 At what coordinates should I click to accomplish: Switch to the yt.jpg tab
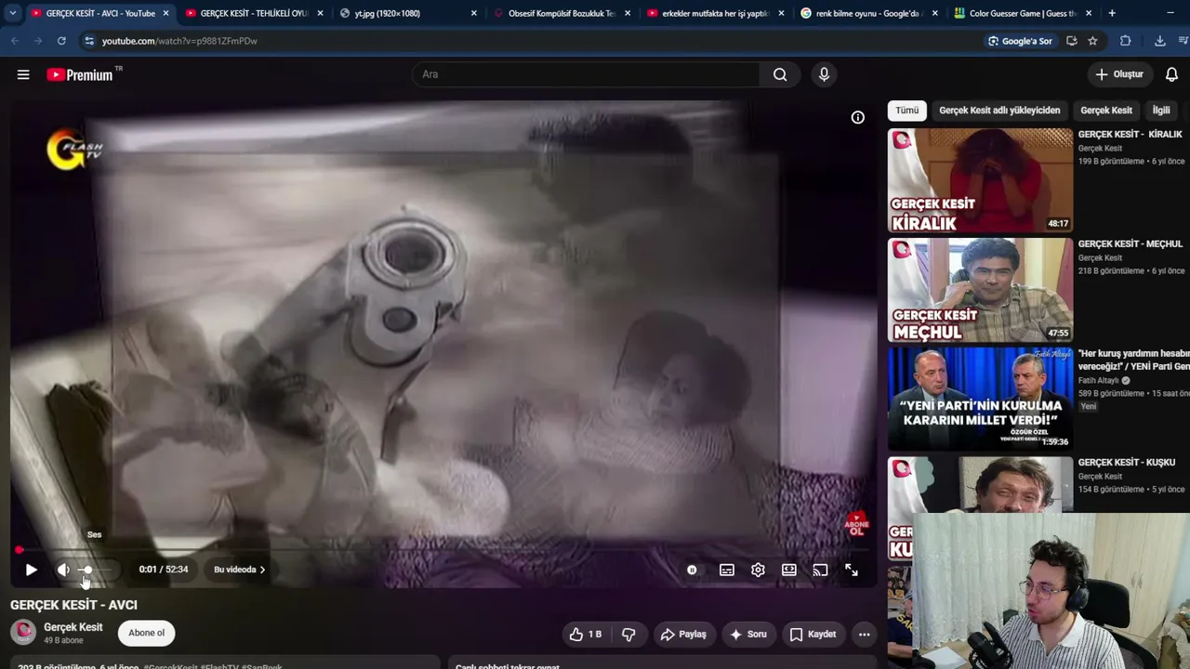pyautogui.click(x=409, y=13)
